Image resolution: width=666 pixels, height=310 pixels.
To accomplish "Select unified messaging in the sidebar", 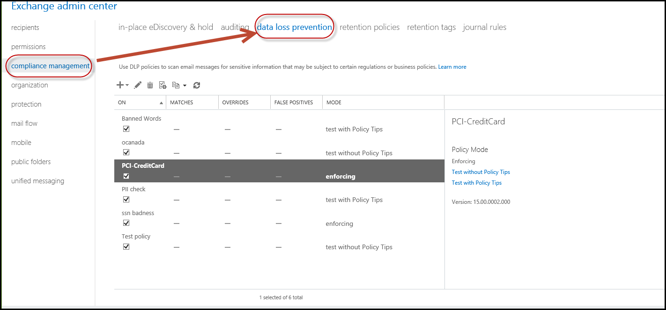I will (37, 181).
